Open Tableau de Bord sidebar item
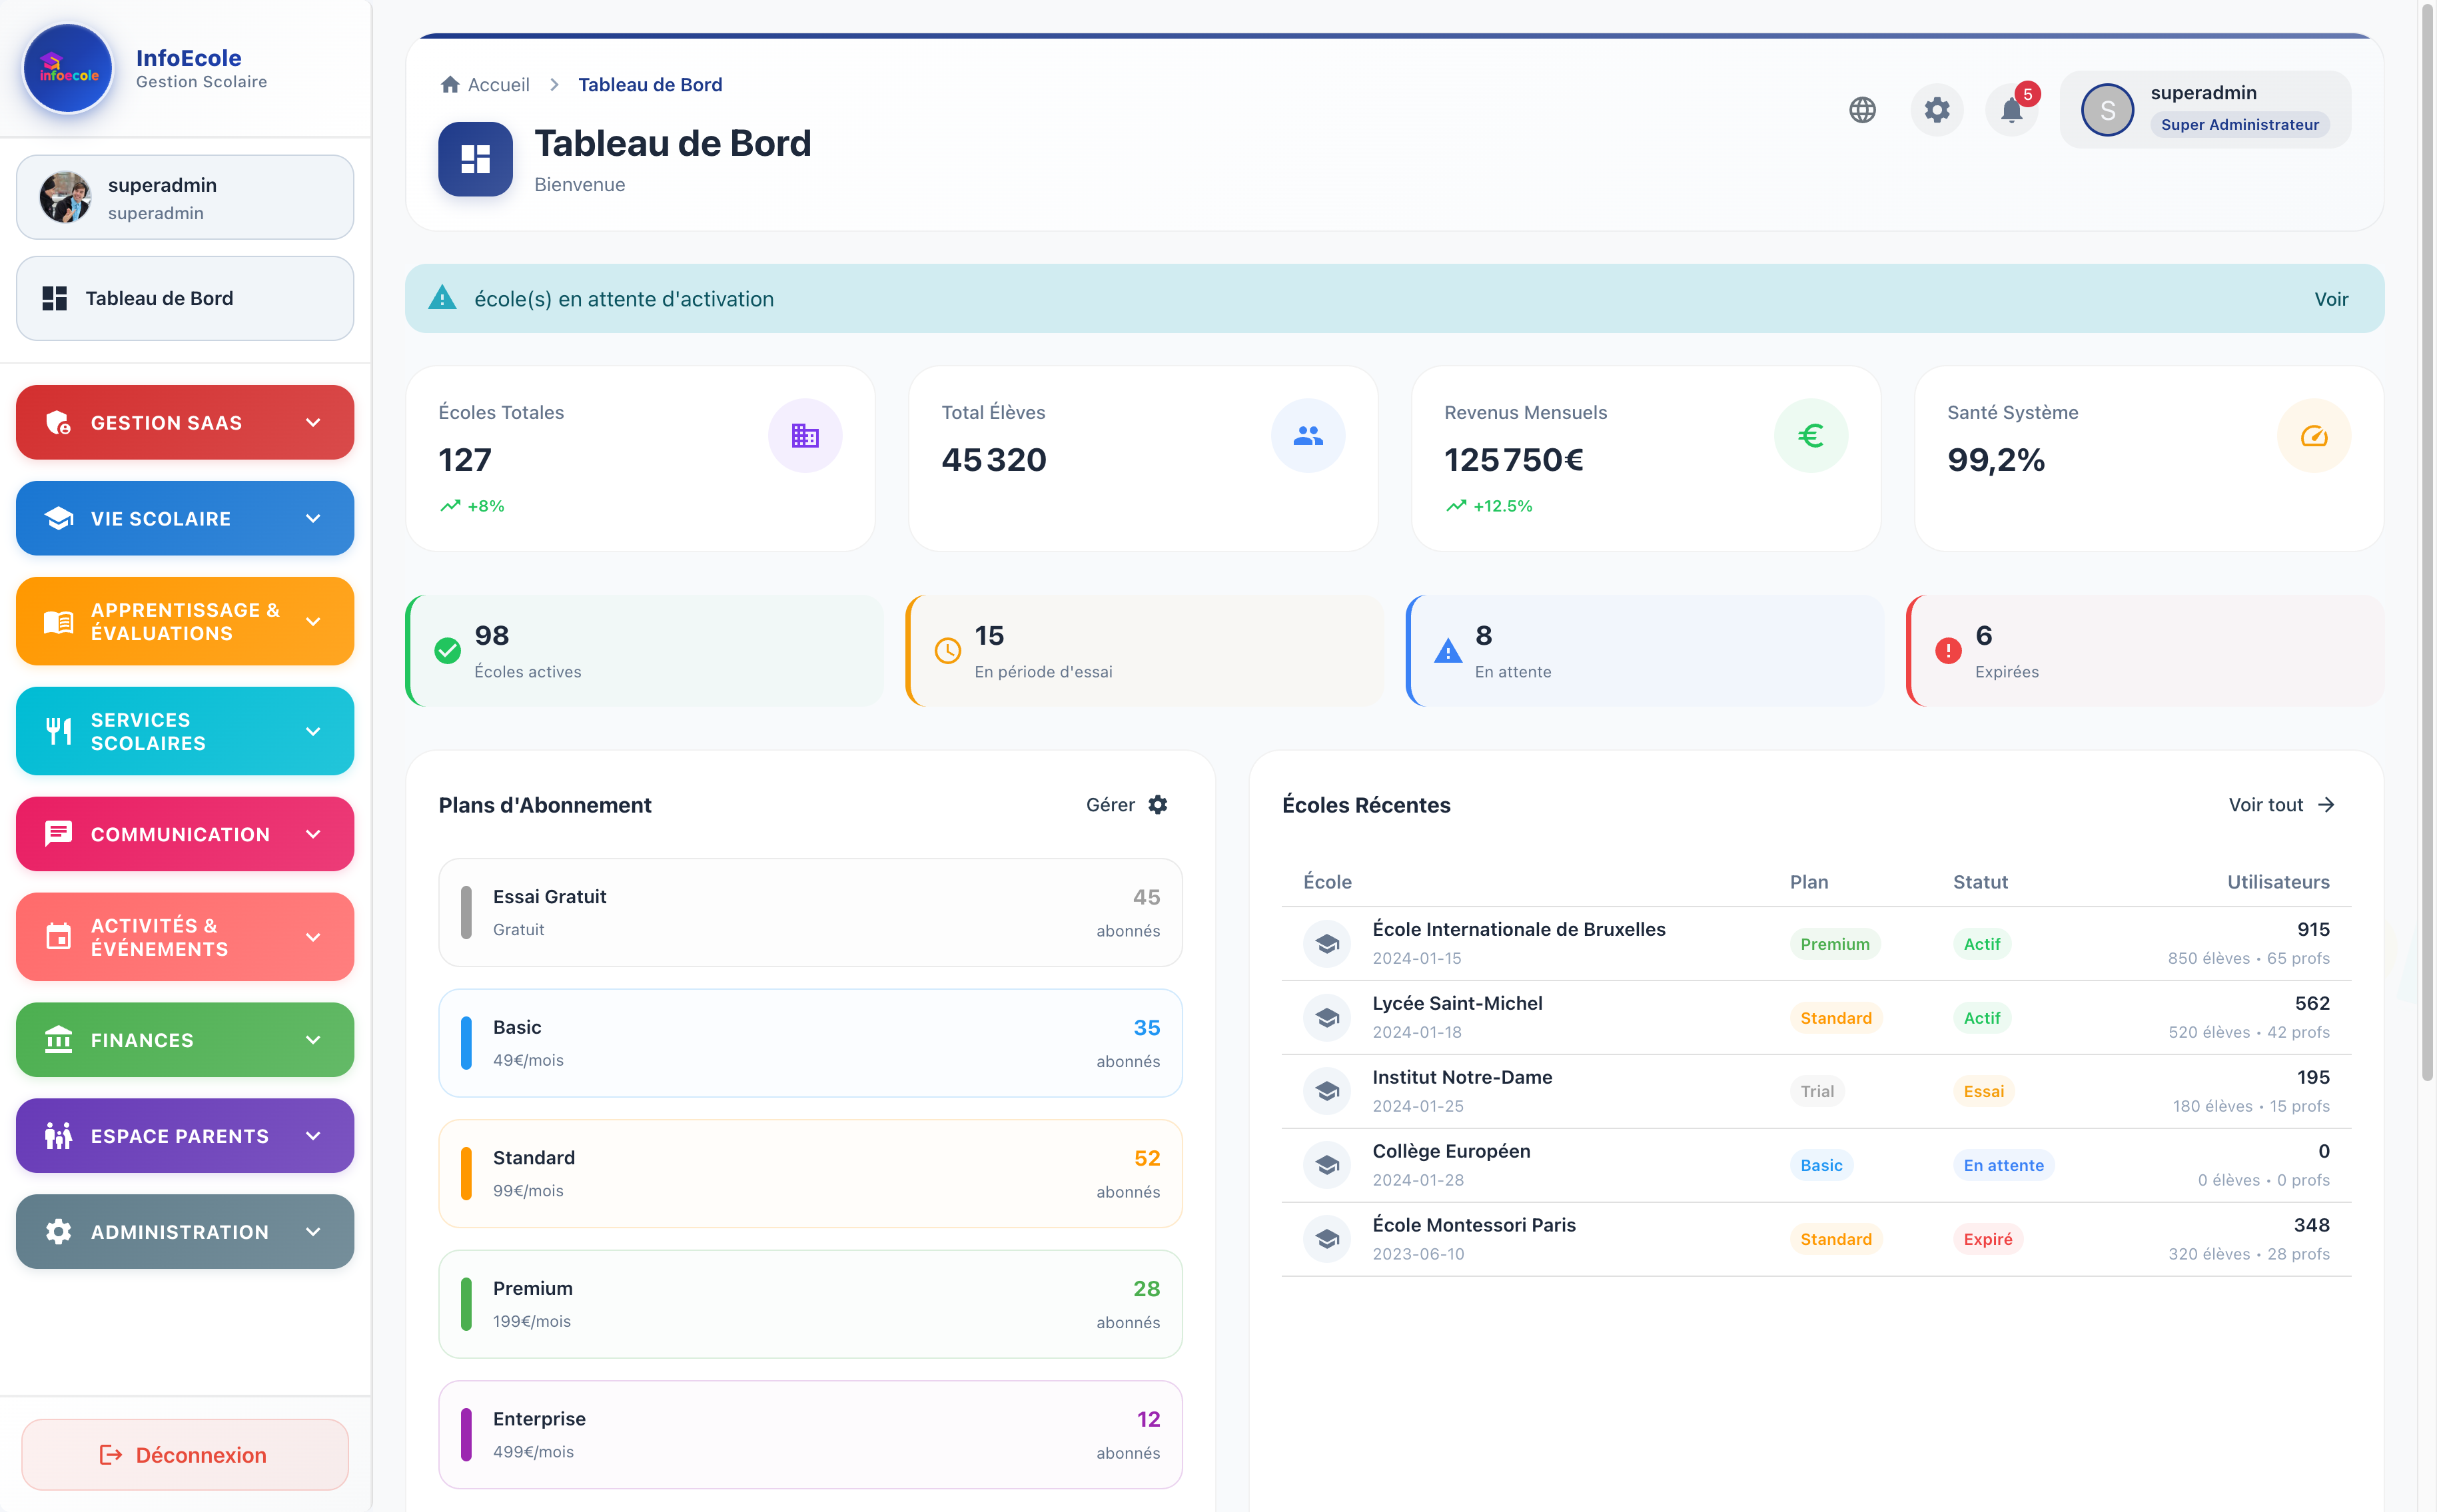The width and height of the screenshot is (2437, 1512). pyautogui.click(x=185, y=298)
